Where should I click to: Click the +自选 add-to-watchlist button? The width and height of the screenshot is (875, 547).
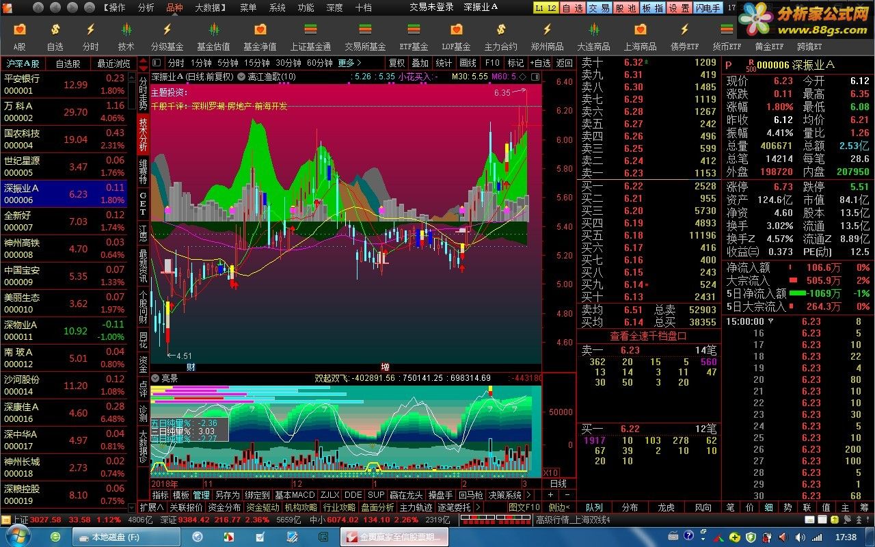point(539,63)
